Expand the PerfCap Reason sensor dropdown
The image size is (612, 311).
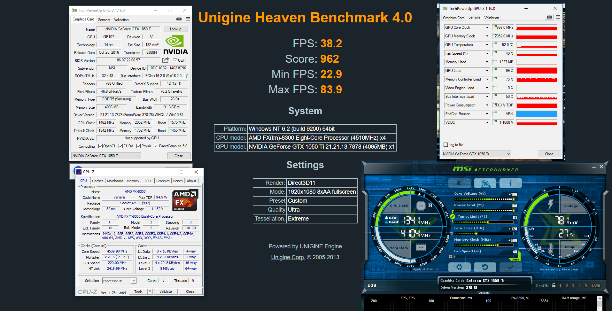coord(487,114)
